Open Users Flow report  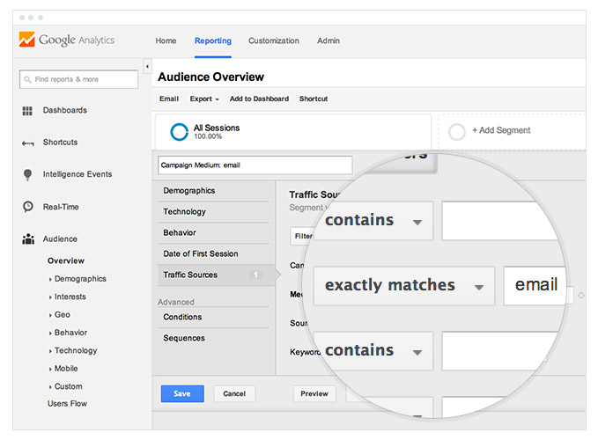[68, 404]
